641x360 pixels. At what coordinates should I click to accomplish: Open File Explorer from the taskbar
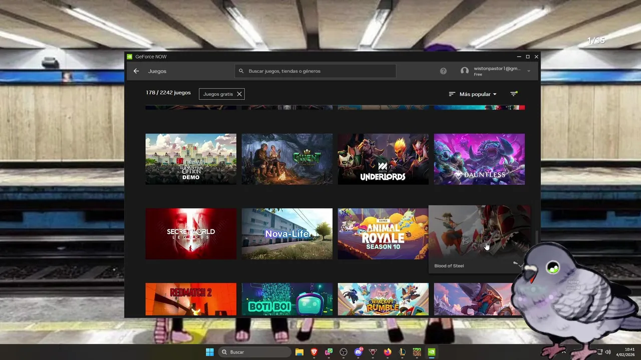(x=299, y=352)
